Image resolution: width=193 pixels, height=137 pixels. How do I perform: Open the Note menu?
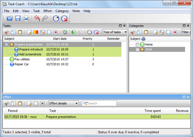(76, 11)
